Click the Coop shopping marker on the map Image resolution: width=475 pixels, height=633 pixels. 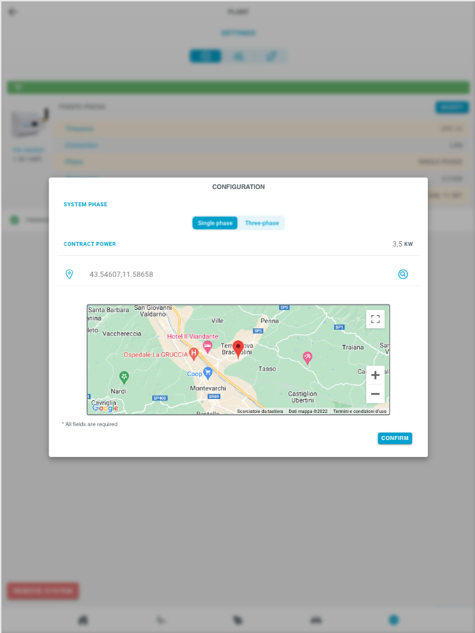pyautogui.click(x=208, y=373)
